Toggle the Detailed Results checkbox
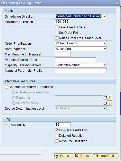The height and width of the screenshot is (161, 121). tap(57, 136)
